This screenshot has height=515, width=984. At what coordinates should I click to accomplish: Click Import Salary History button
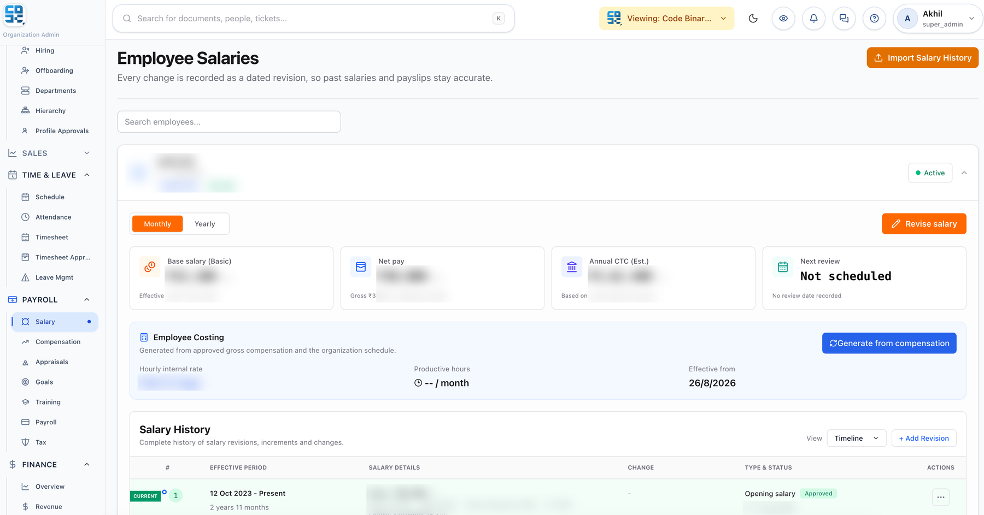point(922,58)
